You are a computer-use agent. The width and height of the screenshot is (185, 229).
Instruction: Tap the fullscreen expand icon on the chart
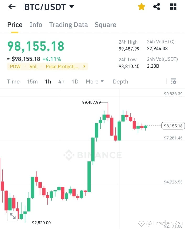coord(13,216)
